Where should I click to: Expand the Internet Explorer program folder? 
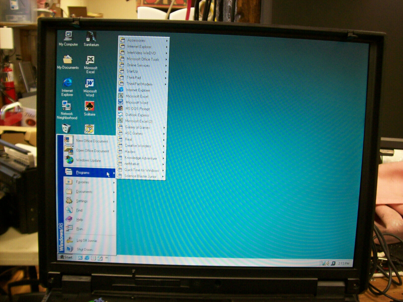[x=144, y=47]
